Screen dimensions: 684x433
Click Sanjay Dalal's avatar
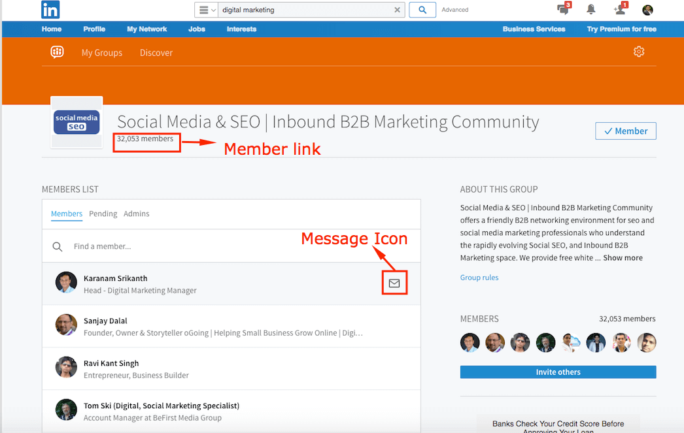click(x=66, y=325)
